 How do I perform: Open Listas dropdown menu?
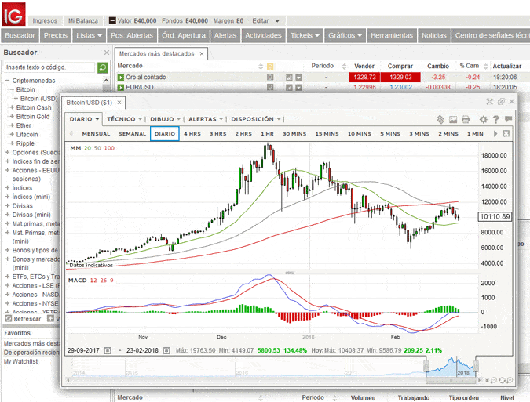89,35
